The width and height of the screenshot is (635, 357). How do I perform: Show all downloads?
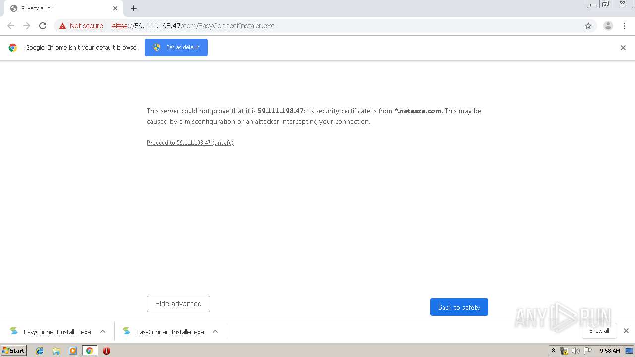(x=599, y=331)
